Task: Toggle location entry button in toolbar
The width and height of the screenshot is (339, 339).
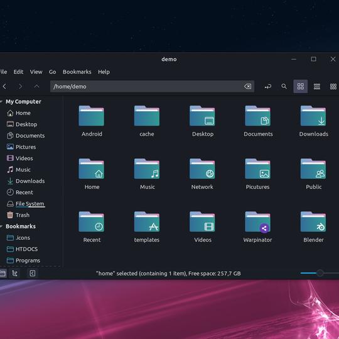Action: point(268,87)
